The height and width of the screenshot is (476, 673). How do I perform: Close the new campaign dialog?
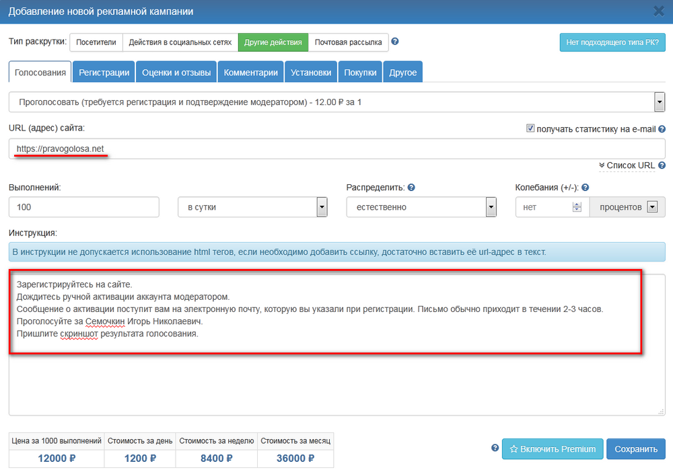tap(658, 11)
